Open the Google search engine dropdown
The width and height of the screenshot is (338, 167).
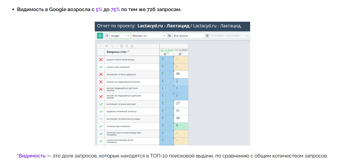click(120, 36)
